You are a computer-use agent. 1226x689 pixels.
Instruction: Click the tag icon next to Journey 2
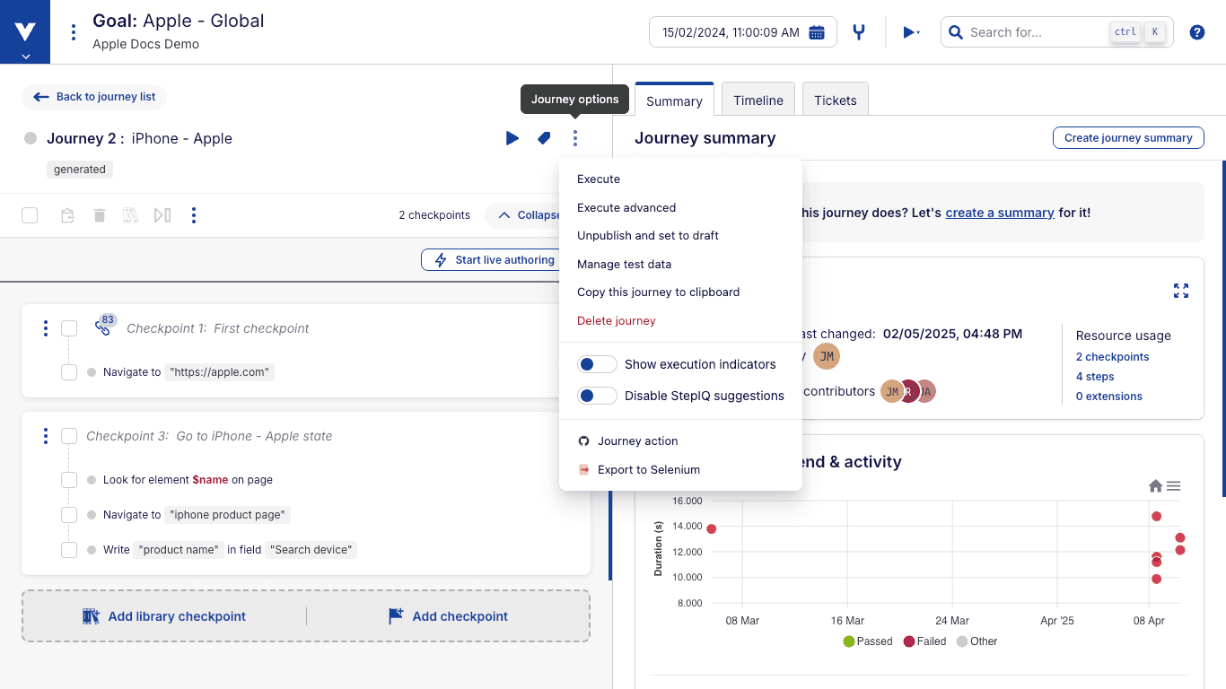pyautogui.click(x=543, y=138)
